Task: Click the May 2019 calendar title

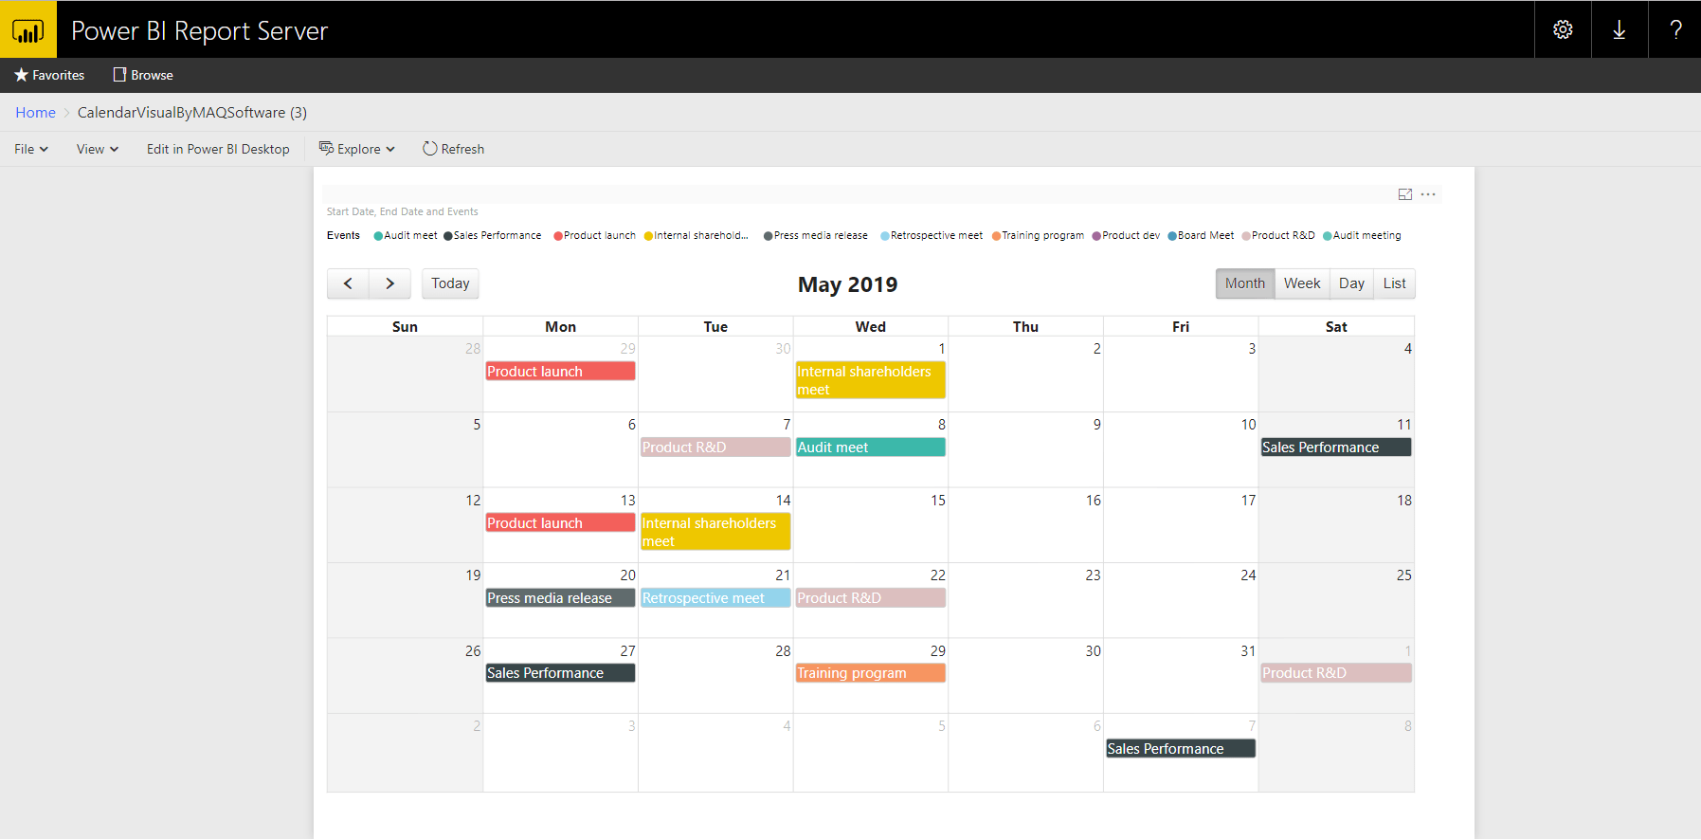Action: (847, 284)
